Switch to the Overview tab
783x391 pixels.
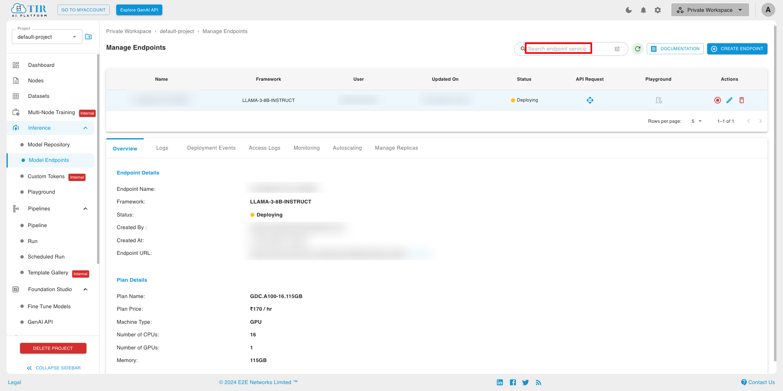coord(125,149)
